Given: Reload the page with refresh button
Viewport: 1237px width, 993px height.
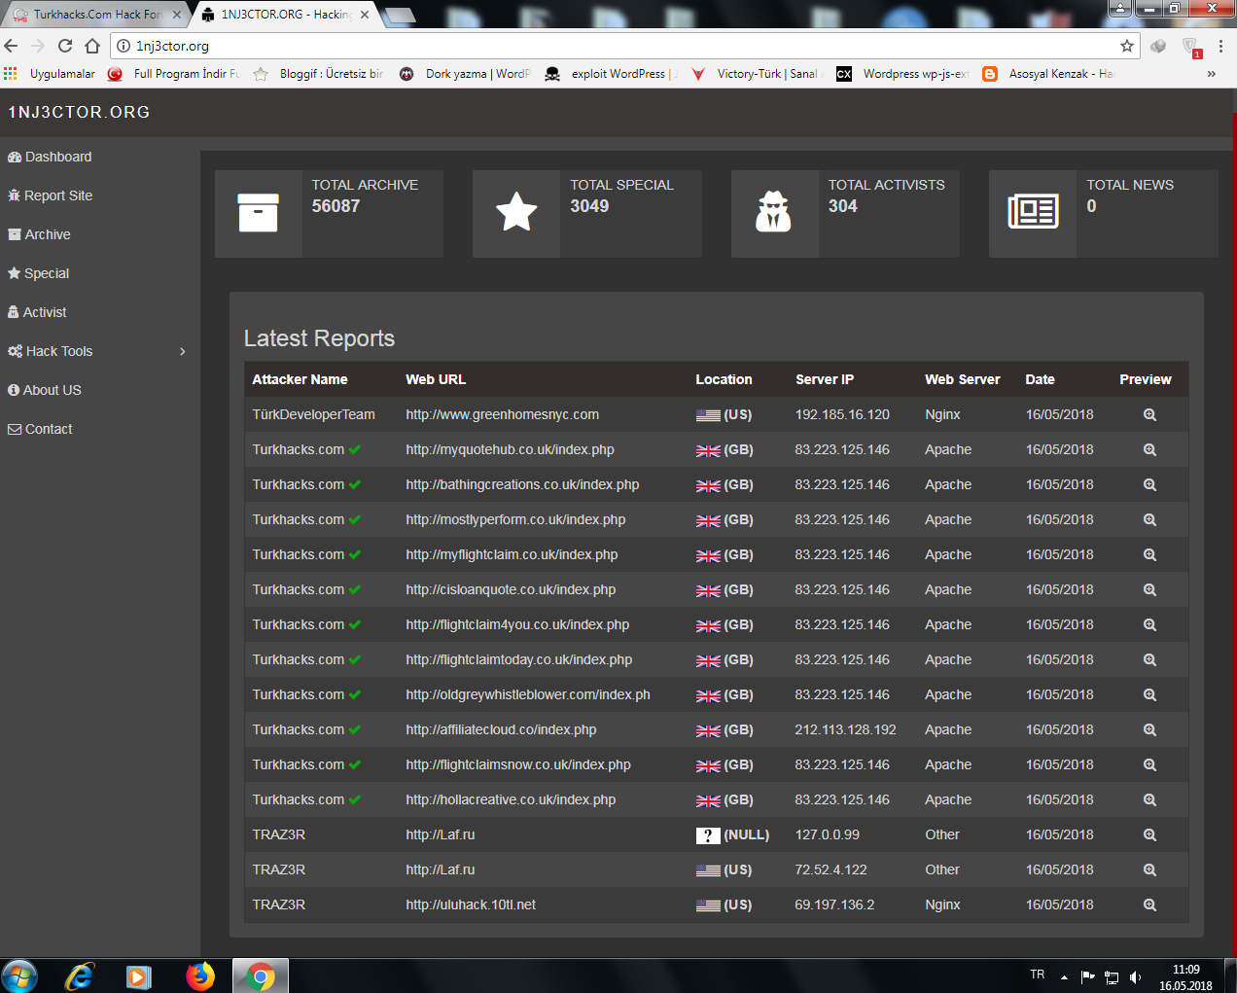Looking at the screenshot, I should coord(65,46).
